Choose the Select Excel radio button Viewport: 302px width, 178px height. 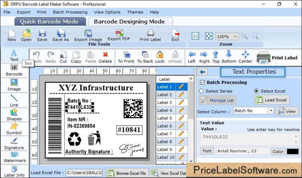256,91
